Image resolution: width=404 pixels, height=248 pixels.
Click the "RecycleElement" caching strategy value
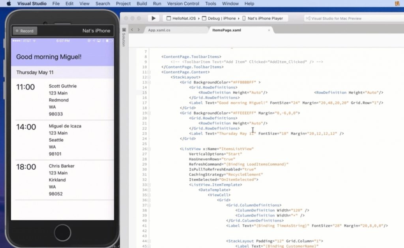245,174
